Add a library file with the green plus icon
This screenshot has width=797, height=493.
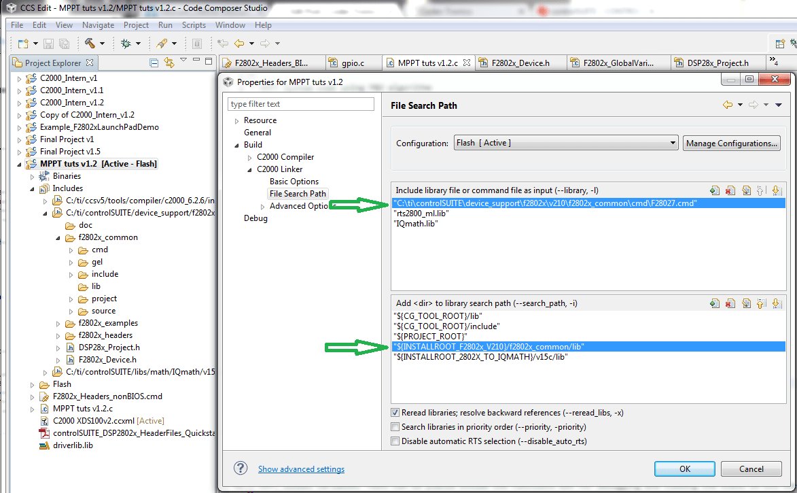click(715, 190)
